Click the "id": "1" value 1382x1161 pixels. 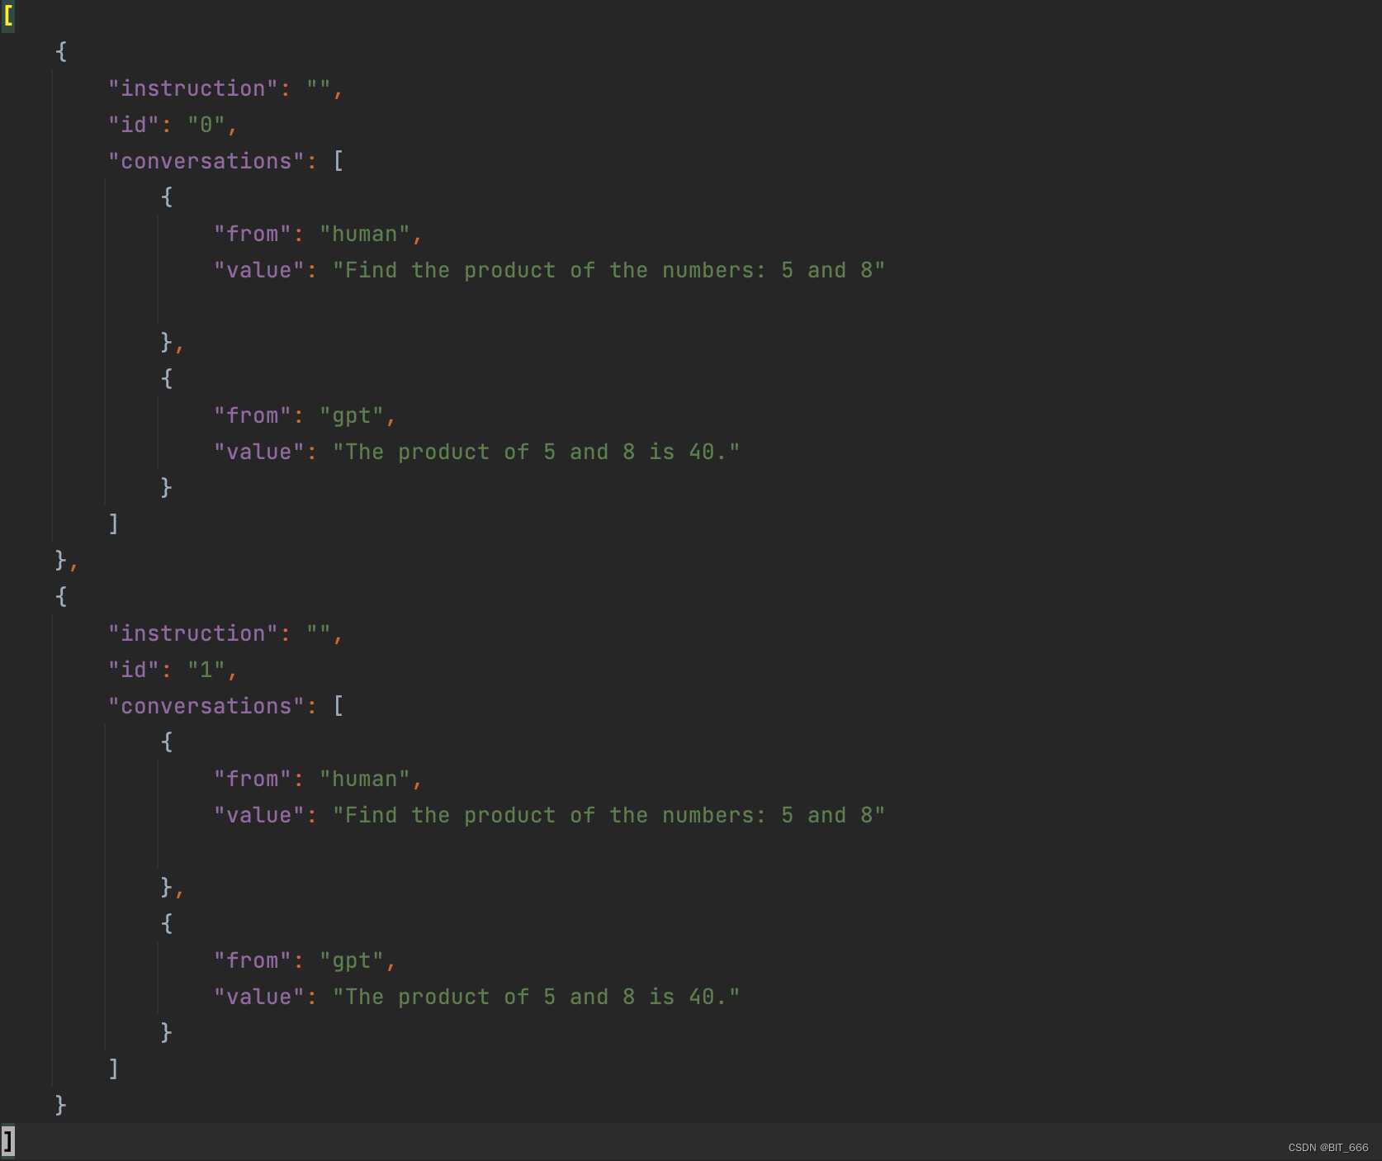tap(208, 669)
